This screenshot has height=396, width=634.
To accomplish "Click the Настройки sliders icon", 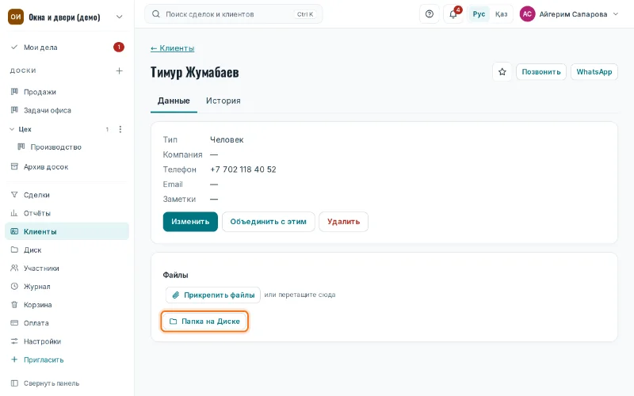I will tap(14, 341).
